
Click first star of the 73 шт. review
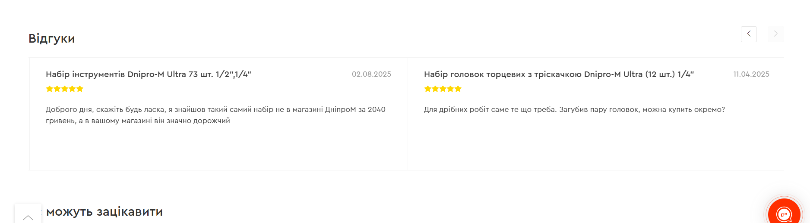(x=50, y=89)
